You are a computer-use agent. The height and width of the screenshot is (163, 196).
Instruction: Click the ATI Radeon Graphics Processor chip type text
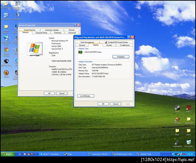click(107, 65)
